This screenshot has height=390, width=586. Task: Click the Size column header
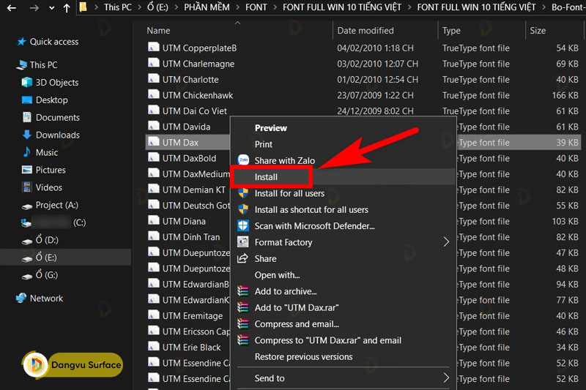tap(538, 31)
